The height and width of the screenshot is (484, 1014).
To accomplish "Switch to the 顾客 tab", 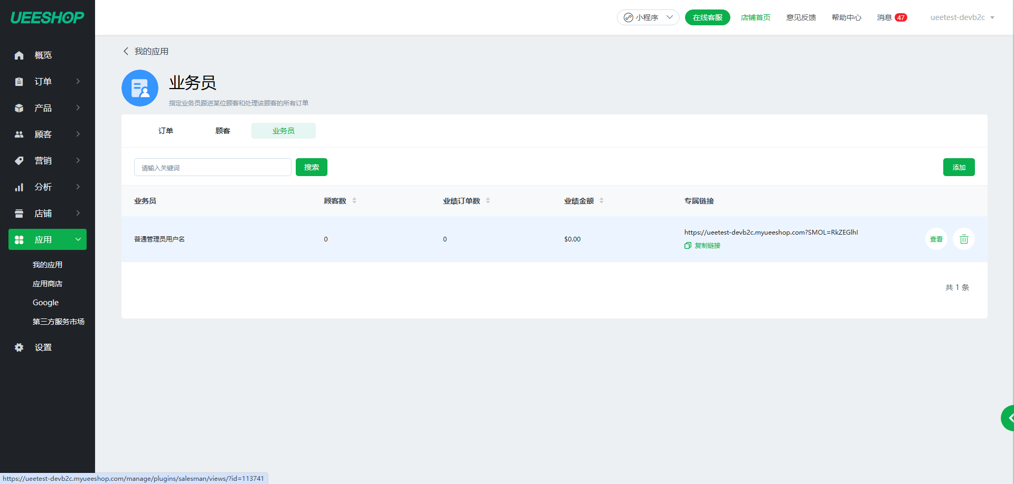I will pyautogui.click(x=223, y=131).
